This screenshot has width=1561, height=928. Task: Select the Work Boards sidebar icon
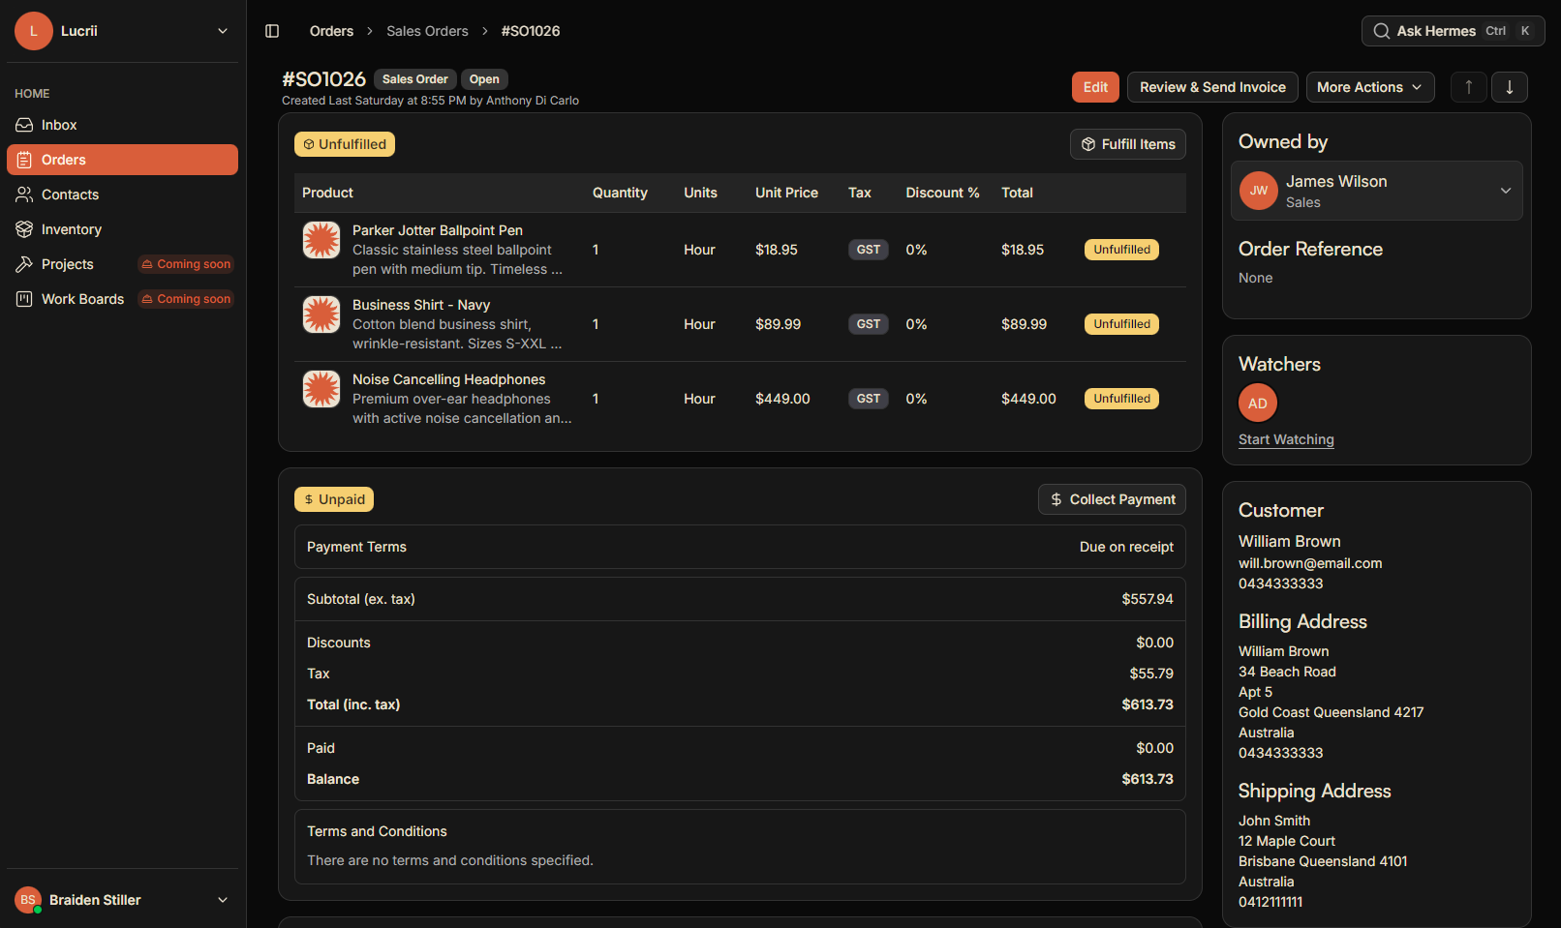24,298
